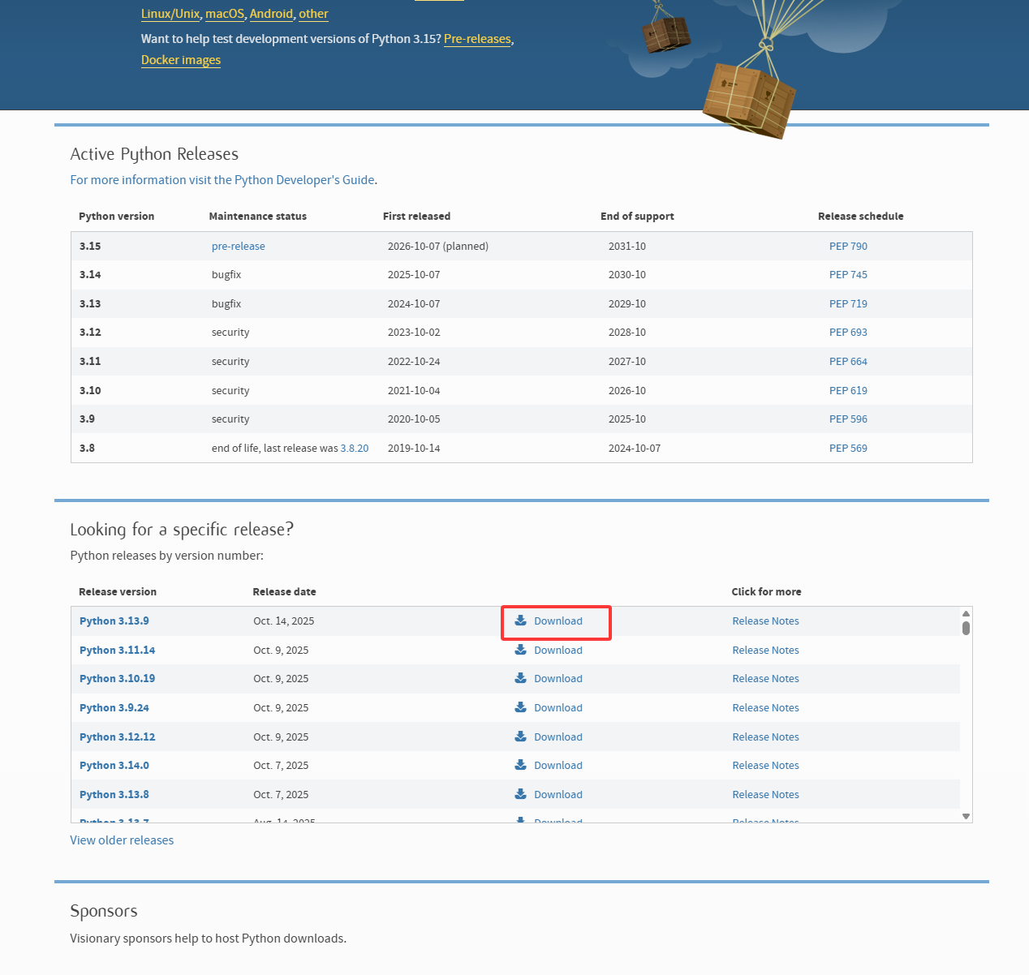Open the pre-release maintenance status link
Viewport: 1029px width, 975px height.
pyautogui.click(x=238, y=246)
